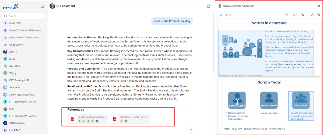Open Scrum+summary+book reference PDF

[x=88, y=119]
